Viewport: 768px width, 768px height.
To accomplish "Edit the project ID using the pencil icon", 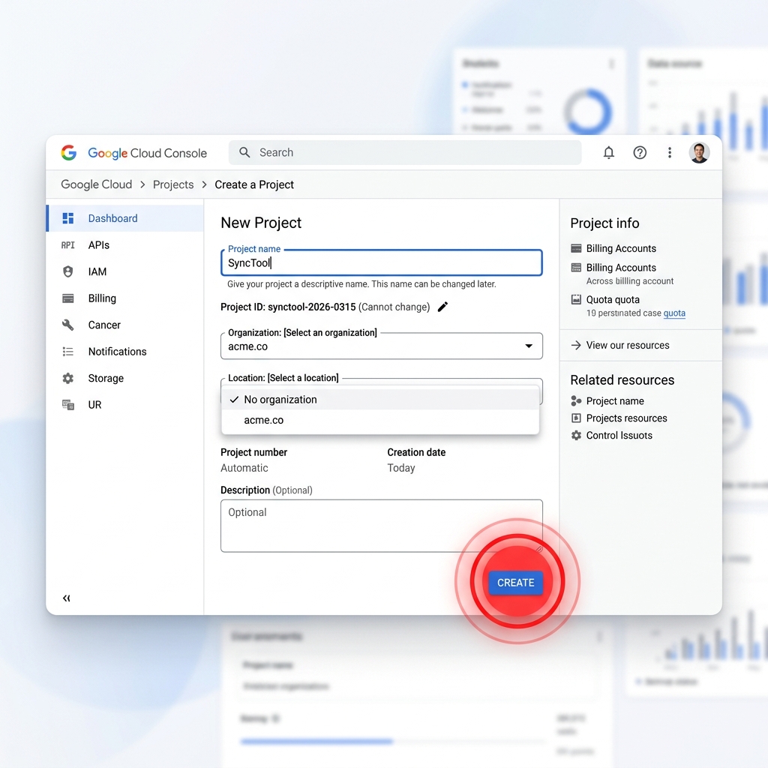I will coord(442,307).
